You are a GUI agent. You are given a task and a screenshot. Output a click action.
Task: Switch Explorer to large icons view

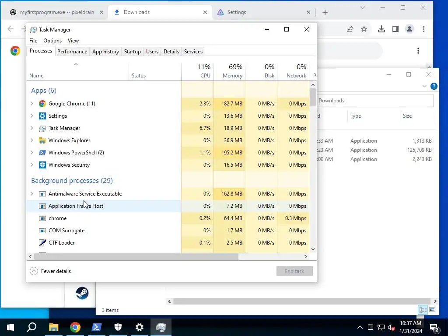click(x=432, y=310)
